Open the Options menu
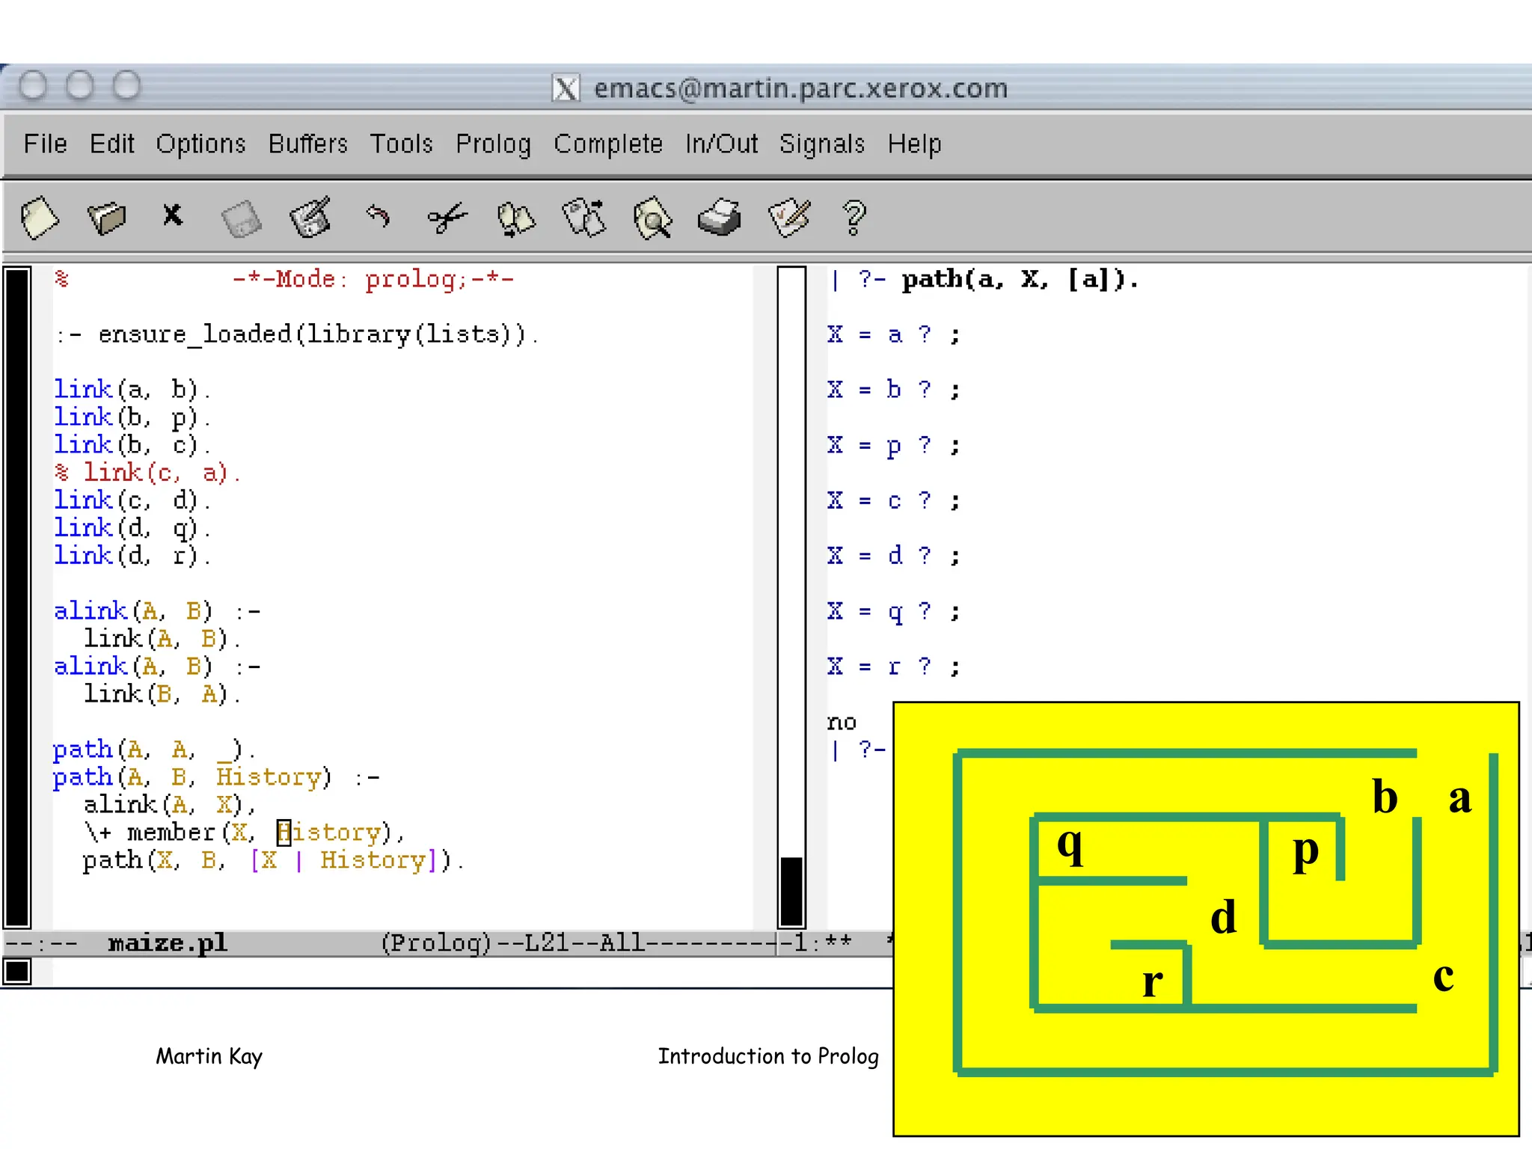1532x1149 pixels. 200,144
